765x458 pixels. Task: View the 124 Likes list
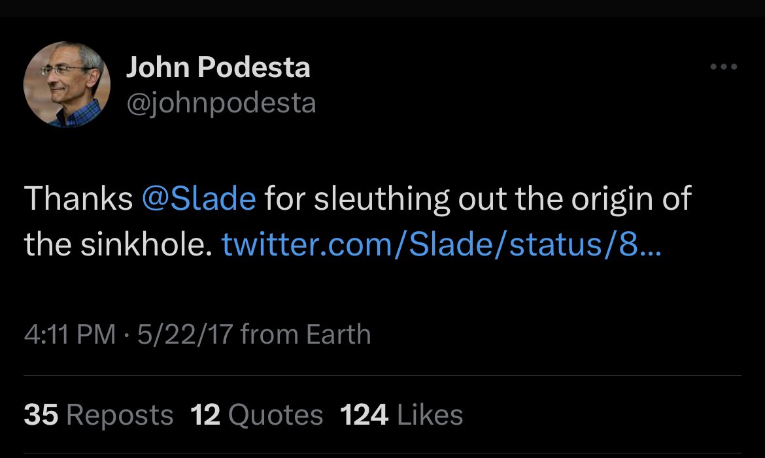click(x=401, y=416)
